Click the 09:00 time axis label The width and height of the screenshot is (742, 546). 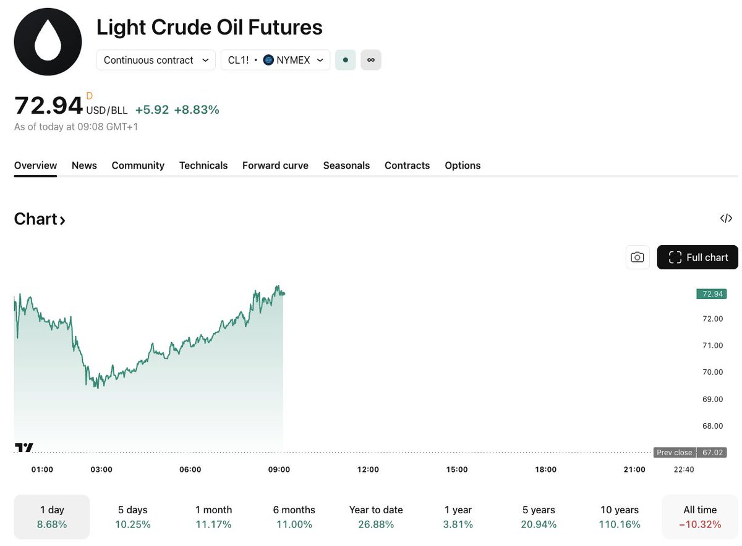pos(279,469)
